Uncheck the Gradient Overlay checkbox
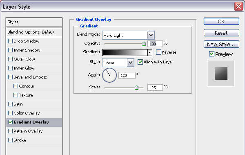Viewport: 245px width, 155px height. [x=10, y=122]
